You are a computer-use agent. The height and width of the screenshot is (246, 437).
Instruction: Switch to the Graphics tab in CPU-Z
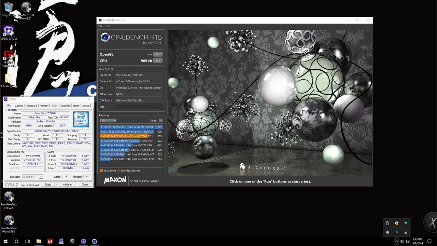(x=65, y=106)
